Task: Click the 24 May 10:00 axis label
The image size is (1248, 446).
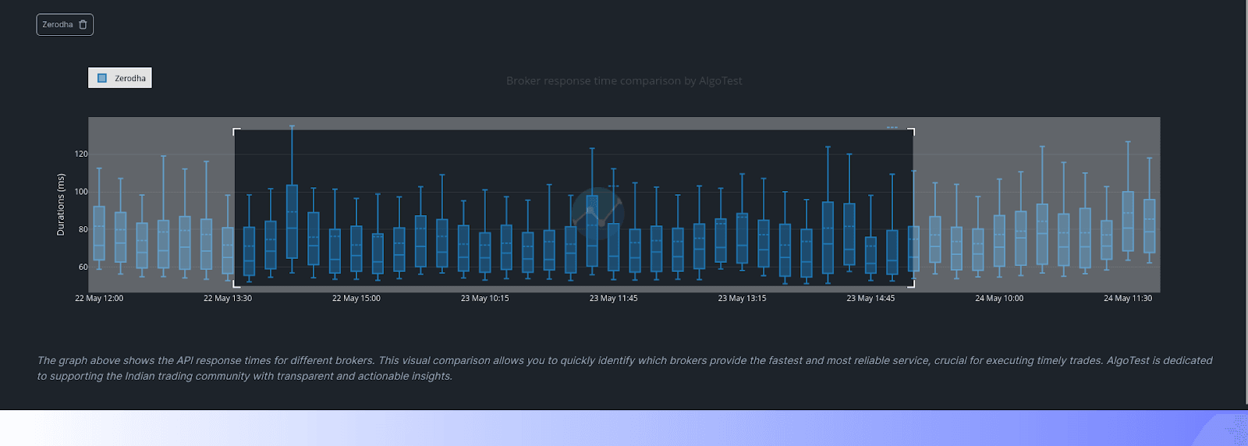Action: [x=999, y=299]
